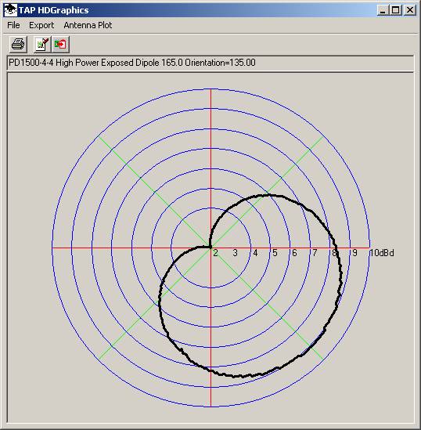
Task: Click the copy-to-clipboard export icon
Action: point(60,44)
